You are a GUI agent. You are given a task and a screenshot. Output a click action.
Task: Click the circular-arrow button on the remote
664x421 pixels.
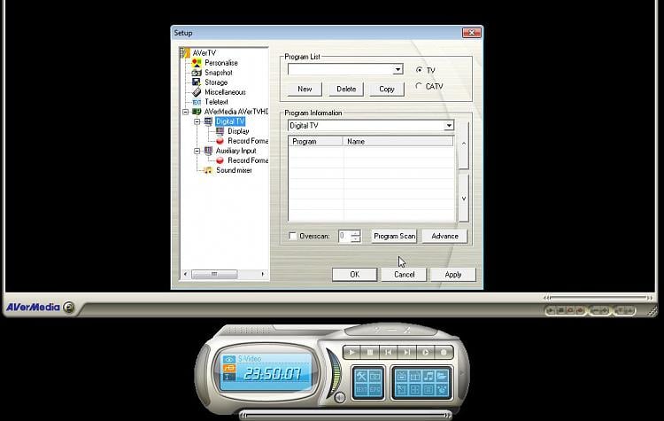426,352
